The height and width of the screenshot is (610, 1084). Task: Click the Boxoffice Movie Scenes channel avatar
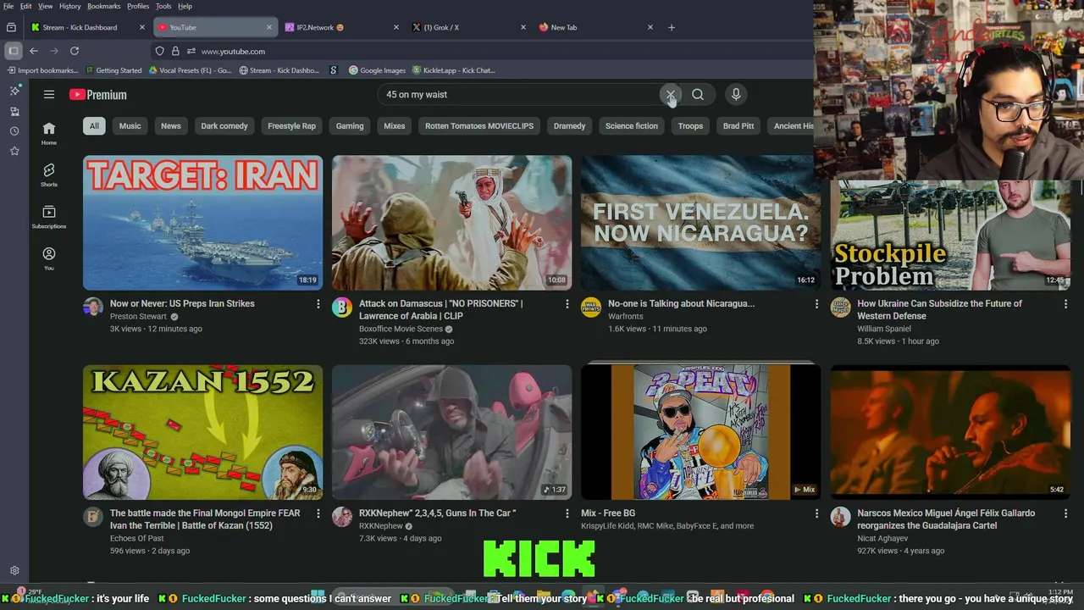pyautogui.click(x=342, y=307)
